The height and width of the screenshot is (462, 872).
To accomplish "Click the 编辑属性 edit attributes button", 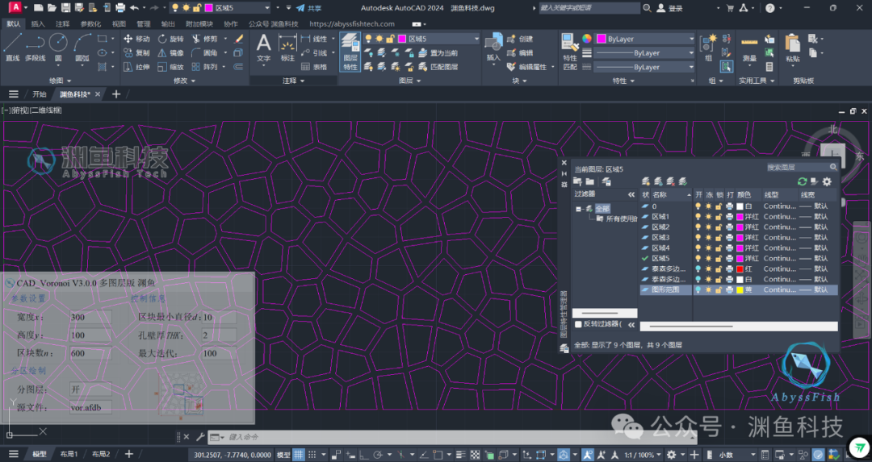I will (x=527, y=67).
